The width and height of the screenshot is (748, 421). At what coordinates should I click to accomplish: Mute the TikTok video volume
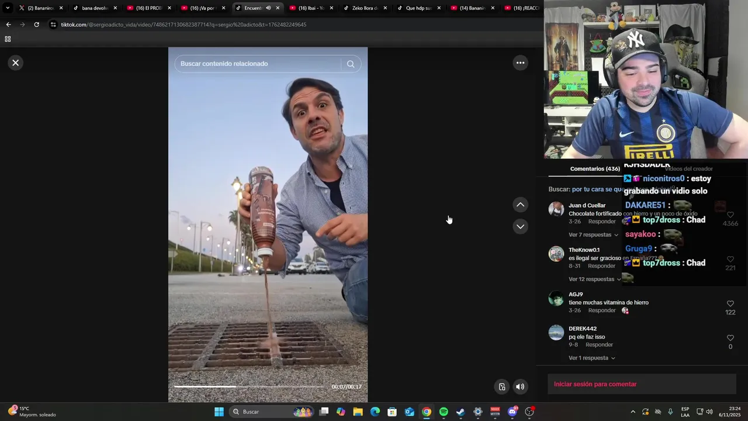[x=520, y=387]
